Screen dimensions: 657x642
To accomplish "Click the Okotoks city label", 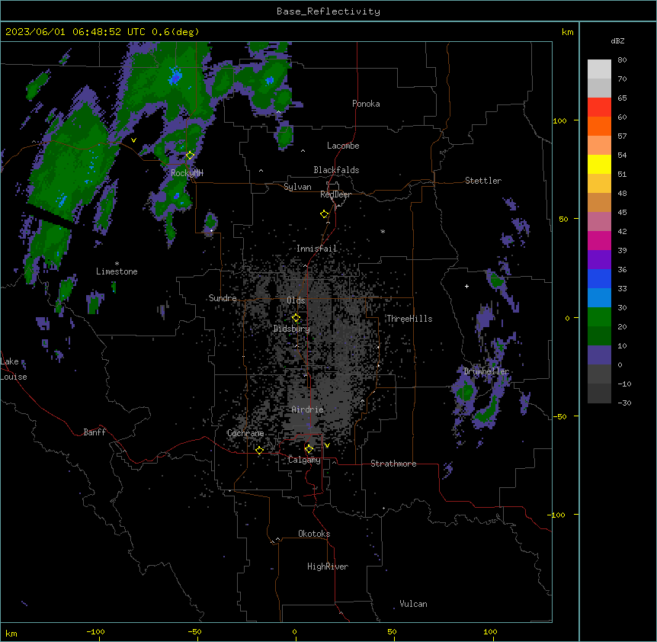I will [314, 534].
